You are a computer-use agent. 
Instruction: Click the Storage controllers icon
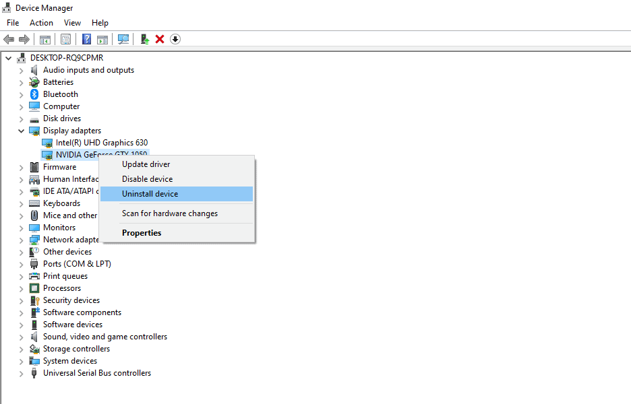(34, 349)
